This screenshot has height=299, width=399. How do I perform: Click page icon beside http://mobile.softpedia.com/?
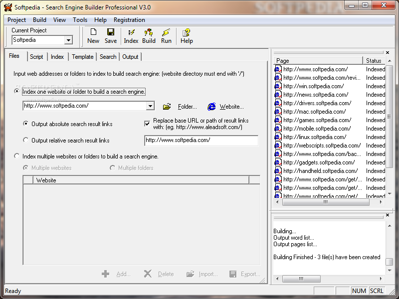(278, 129)
